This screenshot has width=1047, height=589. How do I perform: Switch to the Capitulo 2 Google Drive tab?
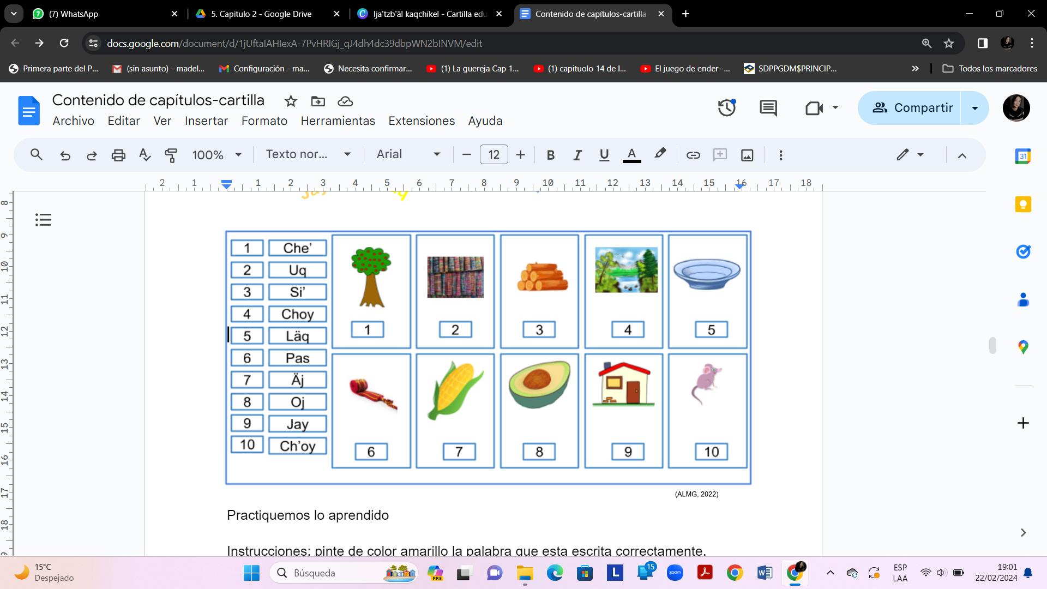(x=261, y=14)
